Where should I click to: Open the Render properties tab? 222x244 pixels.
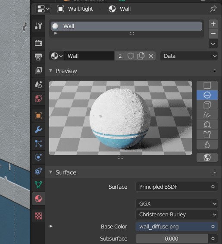pyautogui.click(x=38, y=43)
